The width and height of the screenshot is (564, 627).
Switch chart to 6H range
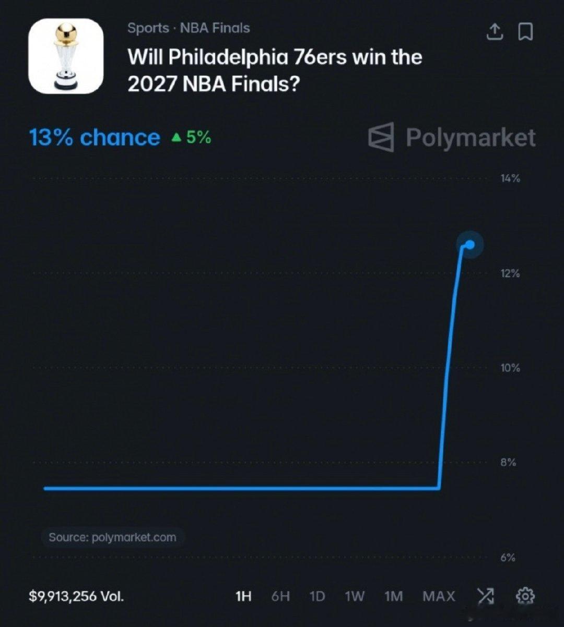[280, 596]
